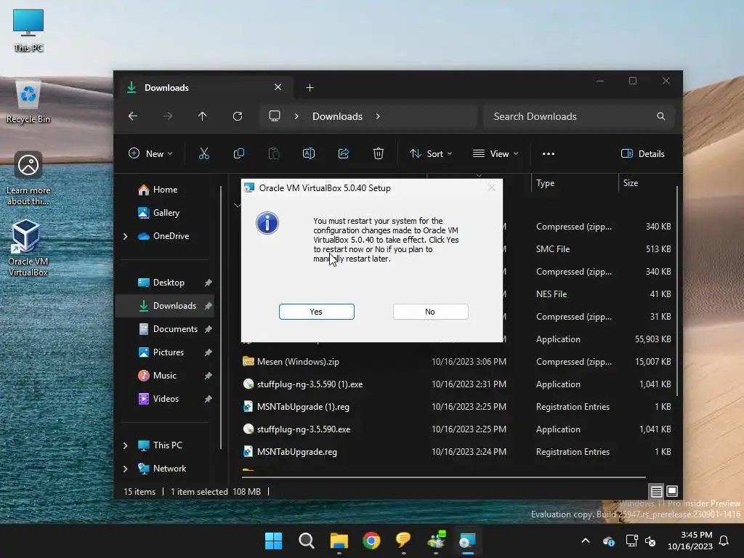
Task: Click the Cut scissors icon
Action: pos(204,153)
